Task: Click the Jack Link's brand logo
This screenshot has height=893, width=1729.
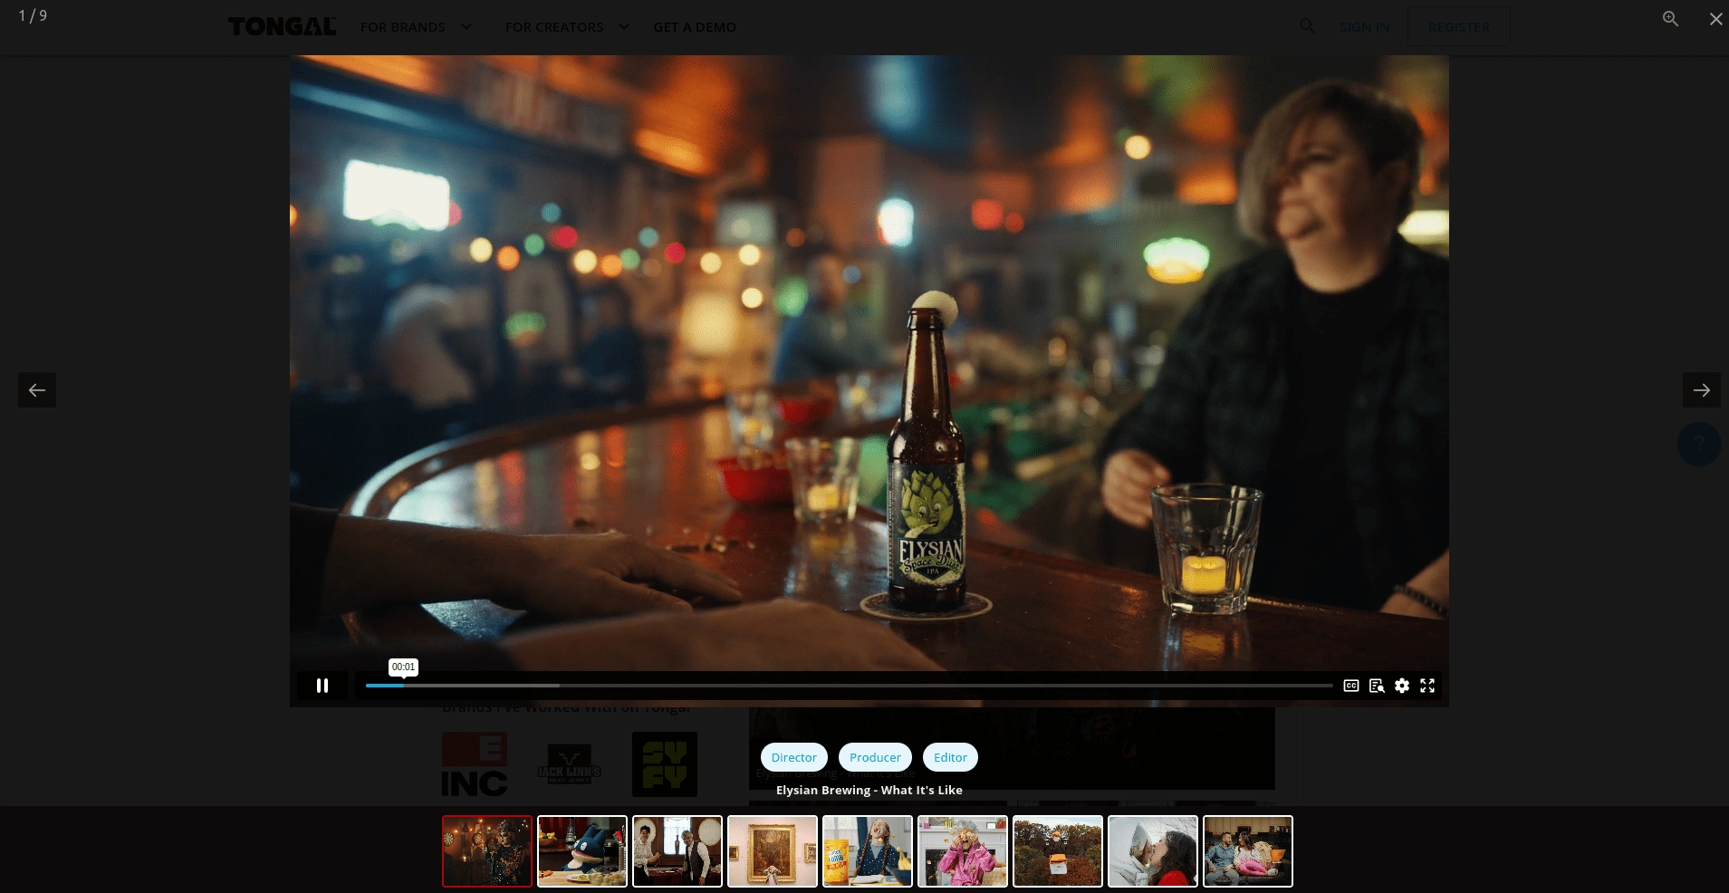Action: pyautogui.click(x=569, y=764)
